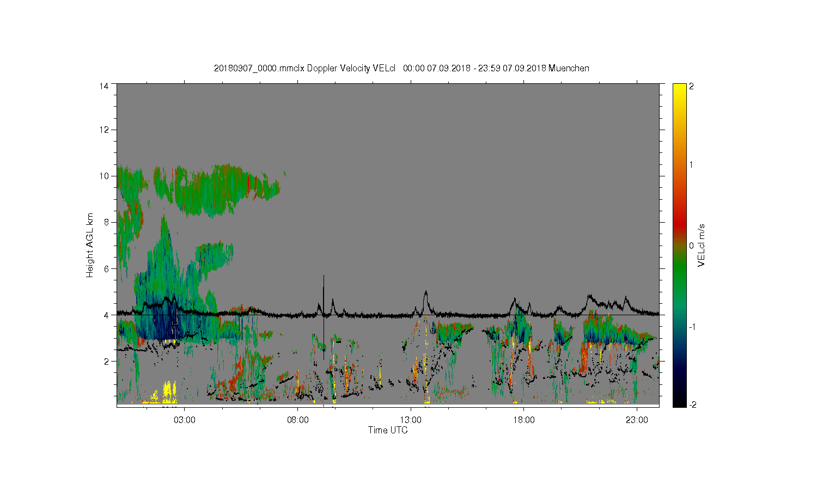Click the height tick label 4
This screenshot has width=817, height=490.
[106, 315]
